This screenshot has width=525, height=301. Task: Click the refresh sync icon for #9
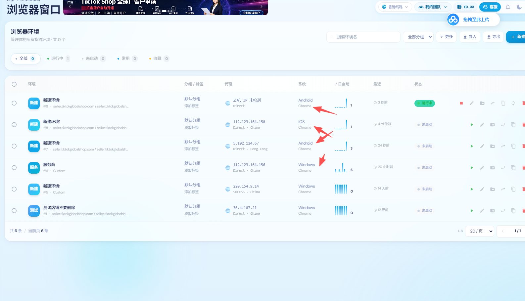click(x=513, y=103)
